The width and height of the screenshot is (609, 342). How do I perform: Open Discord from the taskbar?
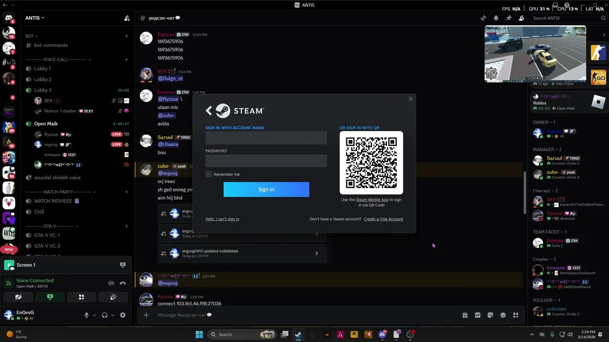point(382,334)
